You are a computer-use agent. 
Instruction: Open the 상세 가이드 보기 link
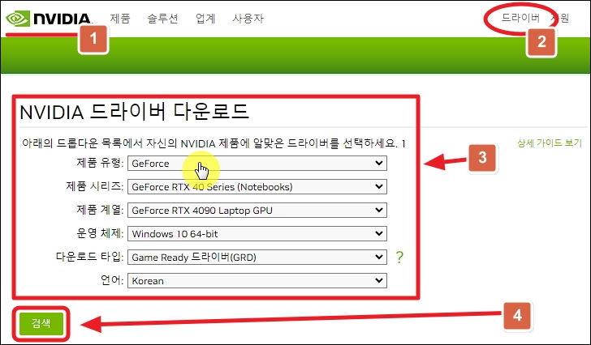[x=550, y=143]
